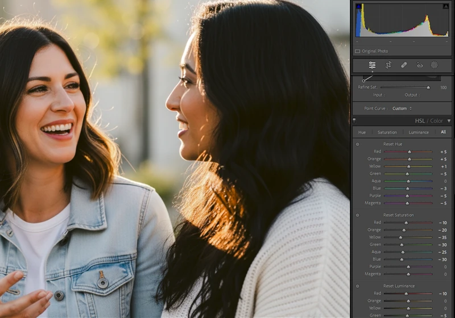Collapse the HSL / Color panel triangle
This screenshot has width=455, height=318.
[449, 121]
